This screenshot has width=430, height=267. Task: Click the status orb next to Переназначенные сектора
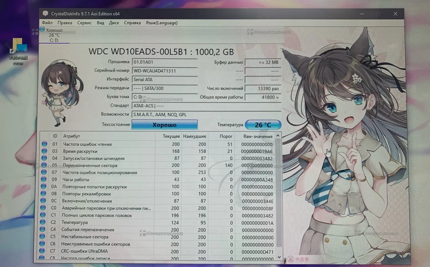pos(44,165)
